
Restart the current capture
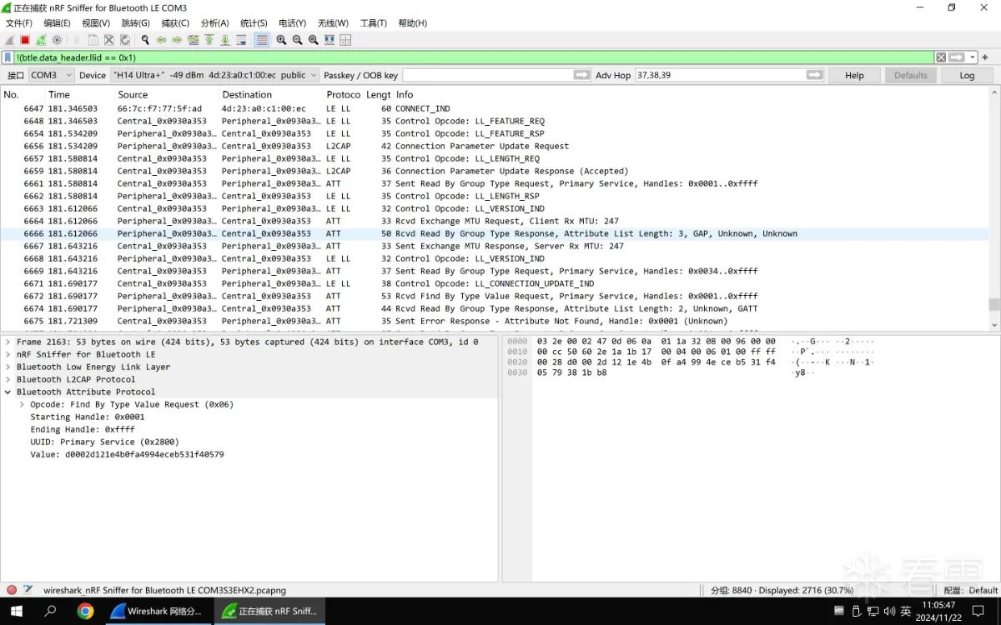(41, 40)
